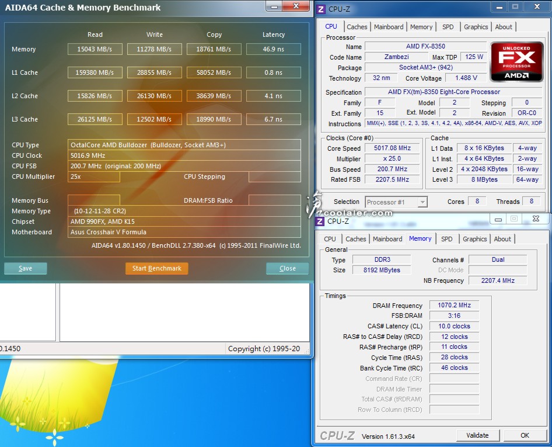Open Caches tab in lower CPU-Z window
Image resolution: width=552 pixels, height=447 pixels.
click(355, 239)
